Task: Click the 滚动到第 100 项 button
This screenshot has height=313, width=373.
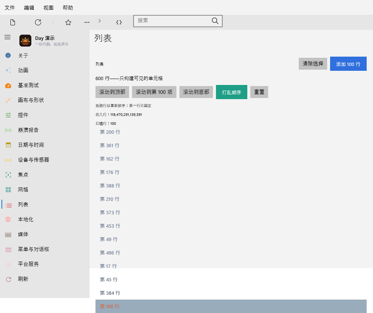Action: click(x=154, y=92)
